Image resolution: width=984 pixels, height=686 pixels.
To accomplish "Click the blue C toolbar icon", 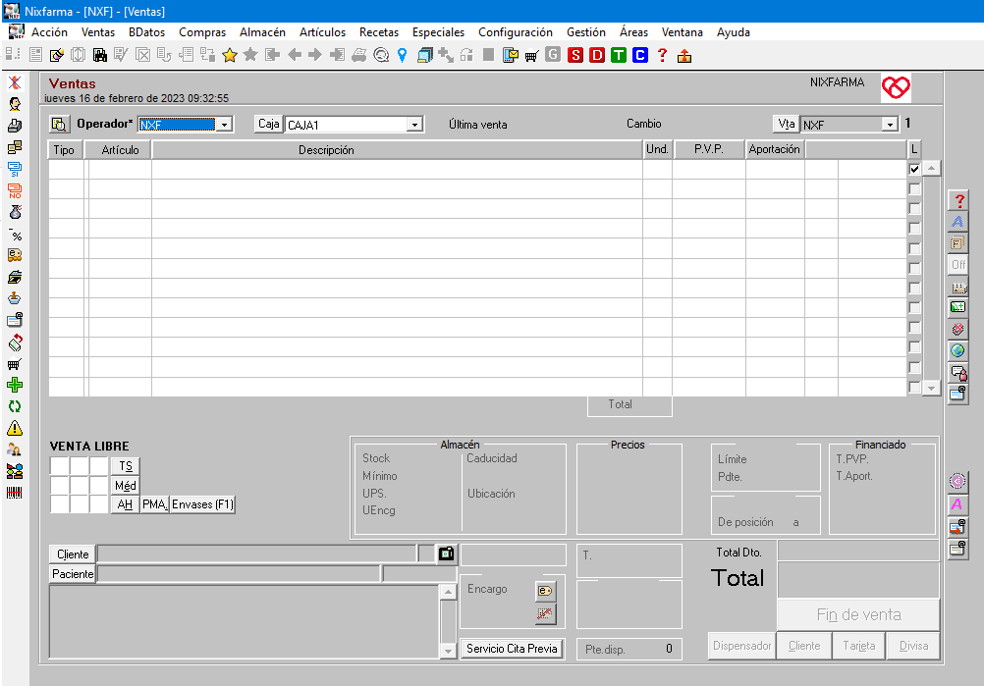I will 639,55.
